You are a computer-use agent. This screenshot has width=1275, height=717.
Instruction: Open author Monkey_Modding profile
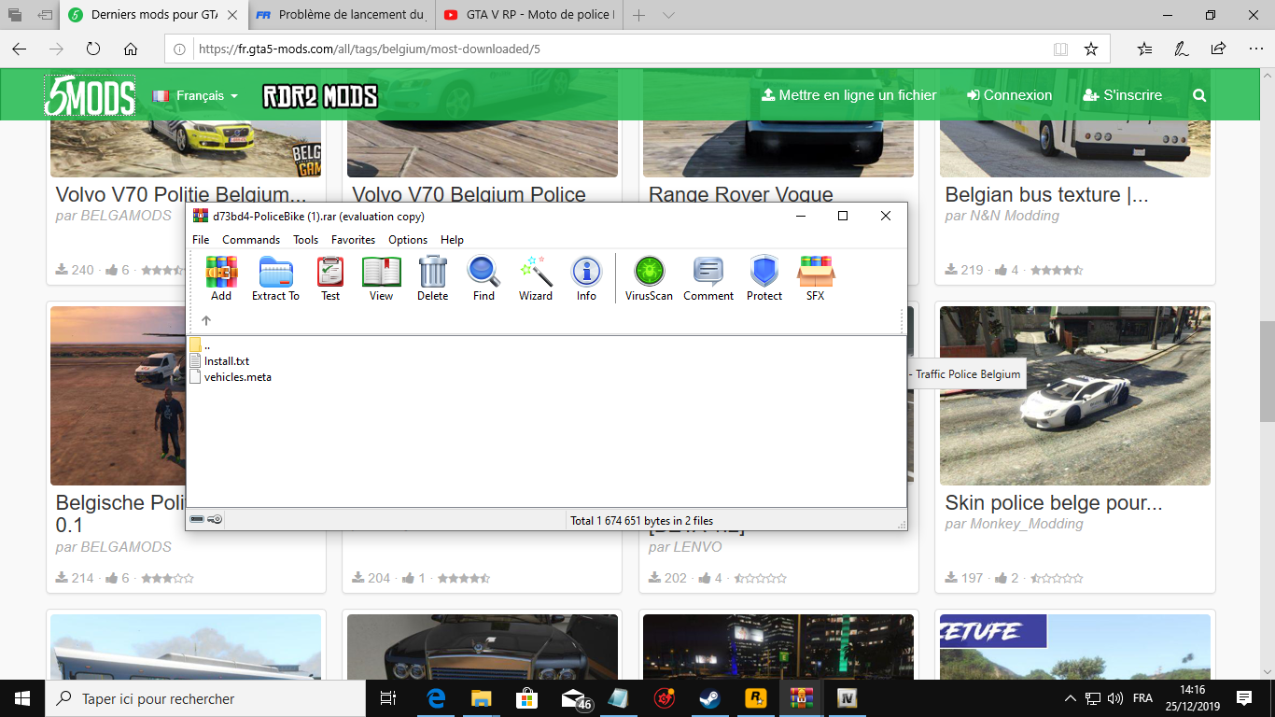click(1029, 524)
